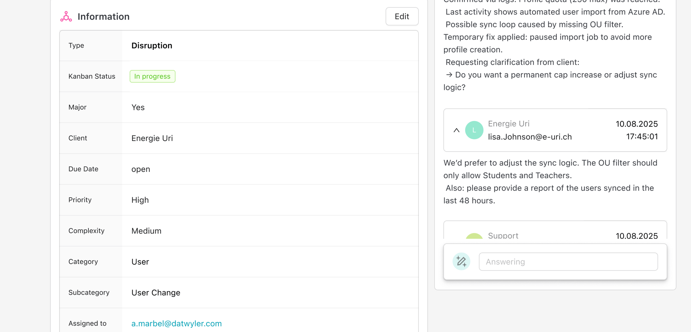This screenshot has height=332, width=691.
Task: Click the Due Date open value
Action: pyautogui.click(x=141, y=169)
